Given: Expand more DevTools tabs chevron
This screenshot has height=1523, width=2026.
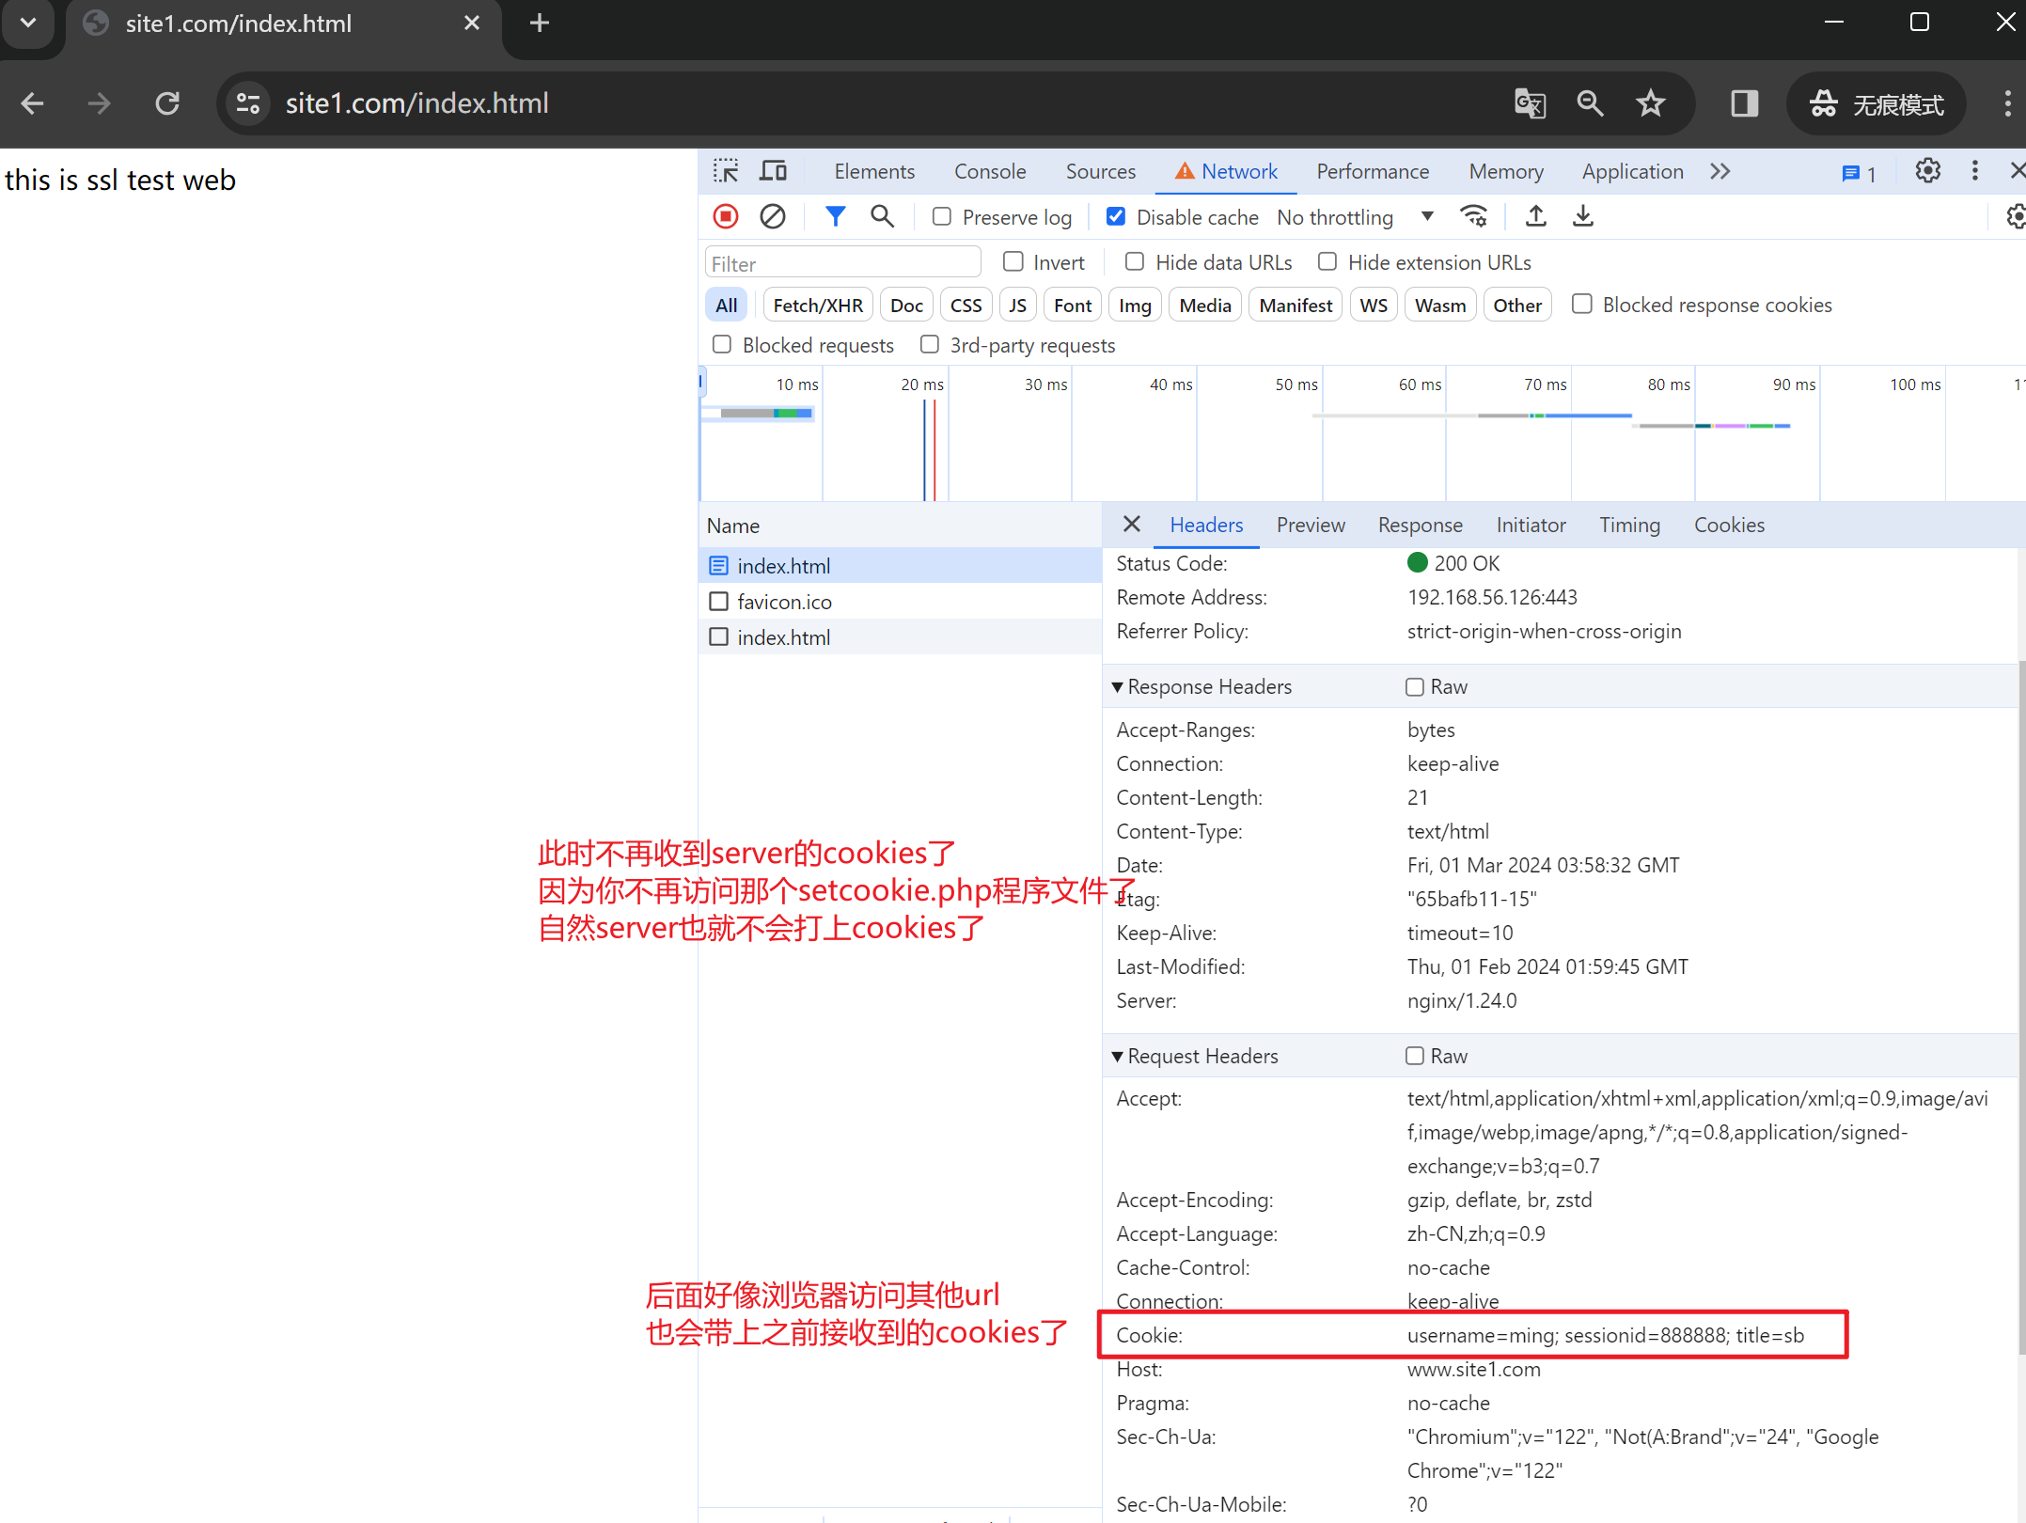Looking at the screenshot, I should (1720, 171).
